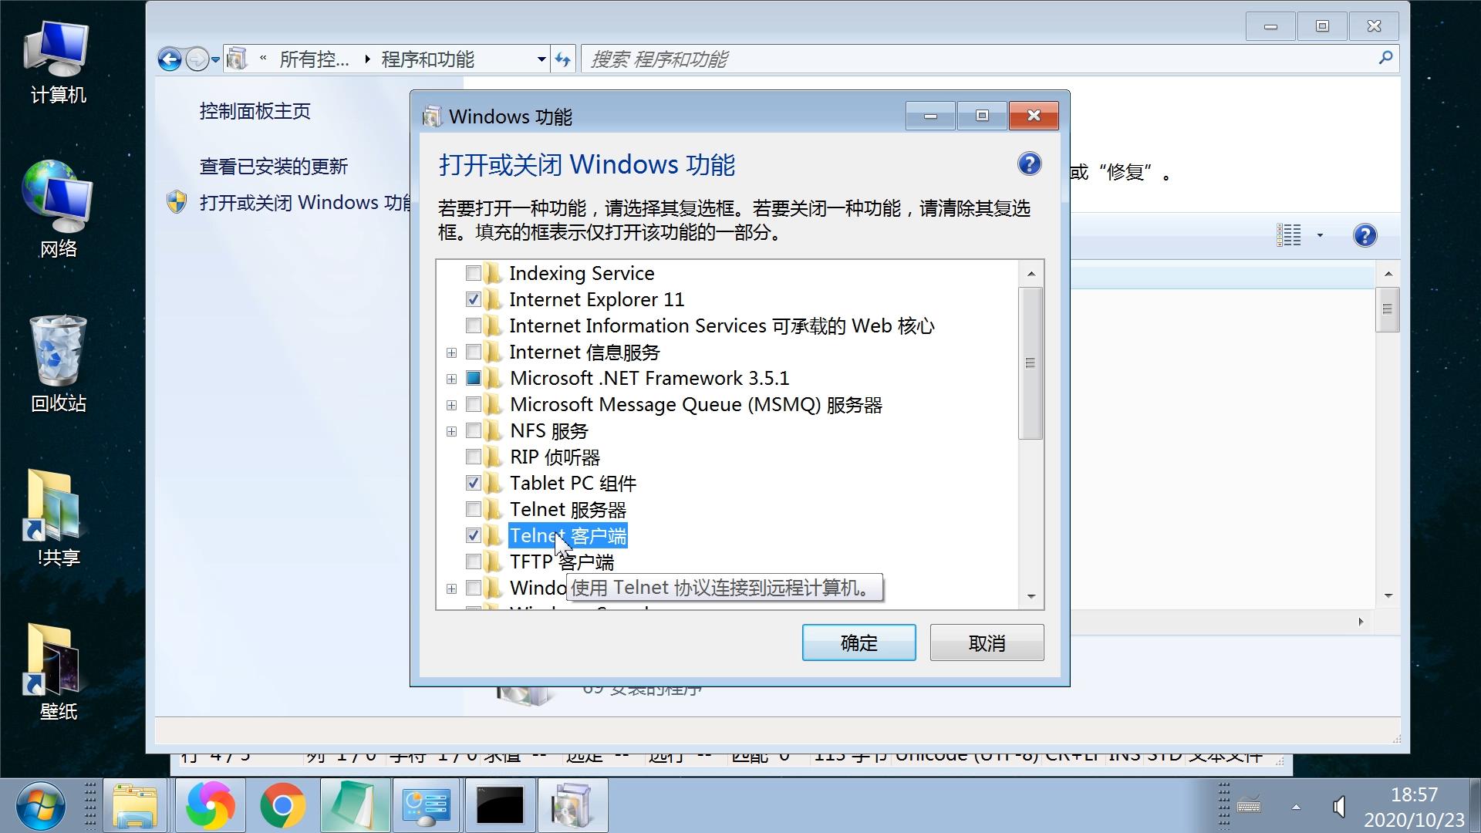
Task: Click the programs list horizontal scroll right arrow
Action: pyautogui.click(x=1361, y=622)
